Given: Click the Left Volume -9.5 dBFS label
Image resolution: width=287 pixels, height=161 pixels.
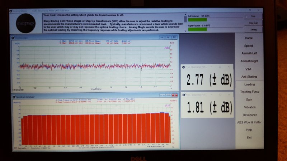Looking at the screenshot, I should [199, 16].
